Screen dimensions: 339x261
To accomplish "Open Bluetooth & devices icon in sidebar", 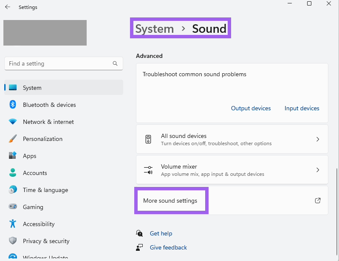I will click(x=13, y=105).
